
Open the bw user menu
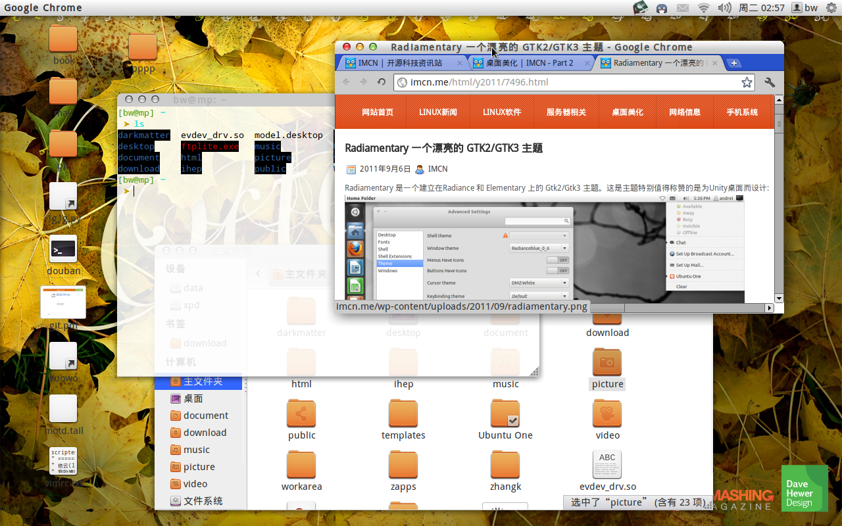(805, 8)
